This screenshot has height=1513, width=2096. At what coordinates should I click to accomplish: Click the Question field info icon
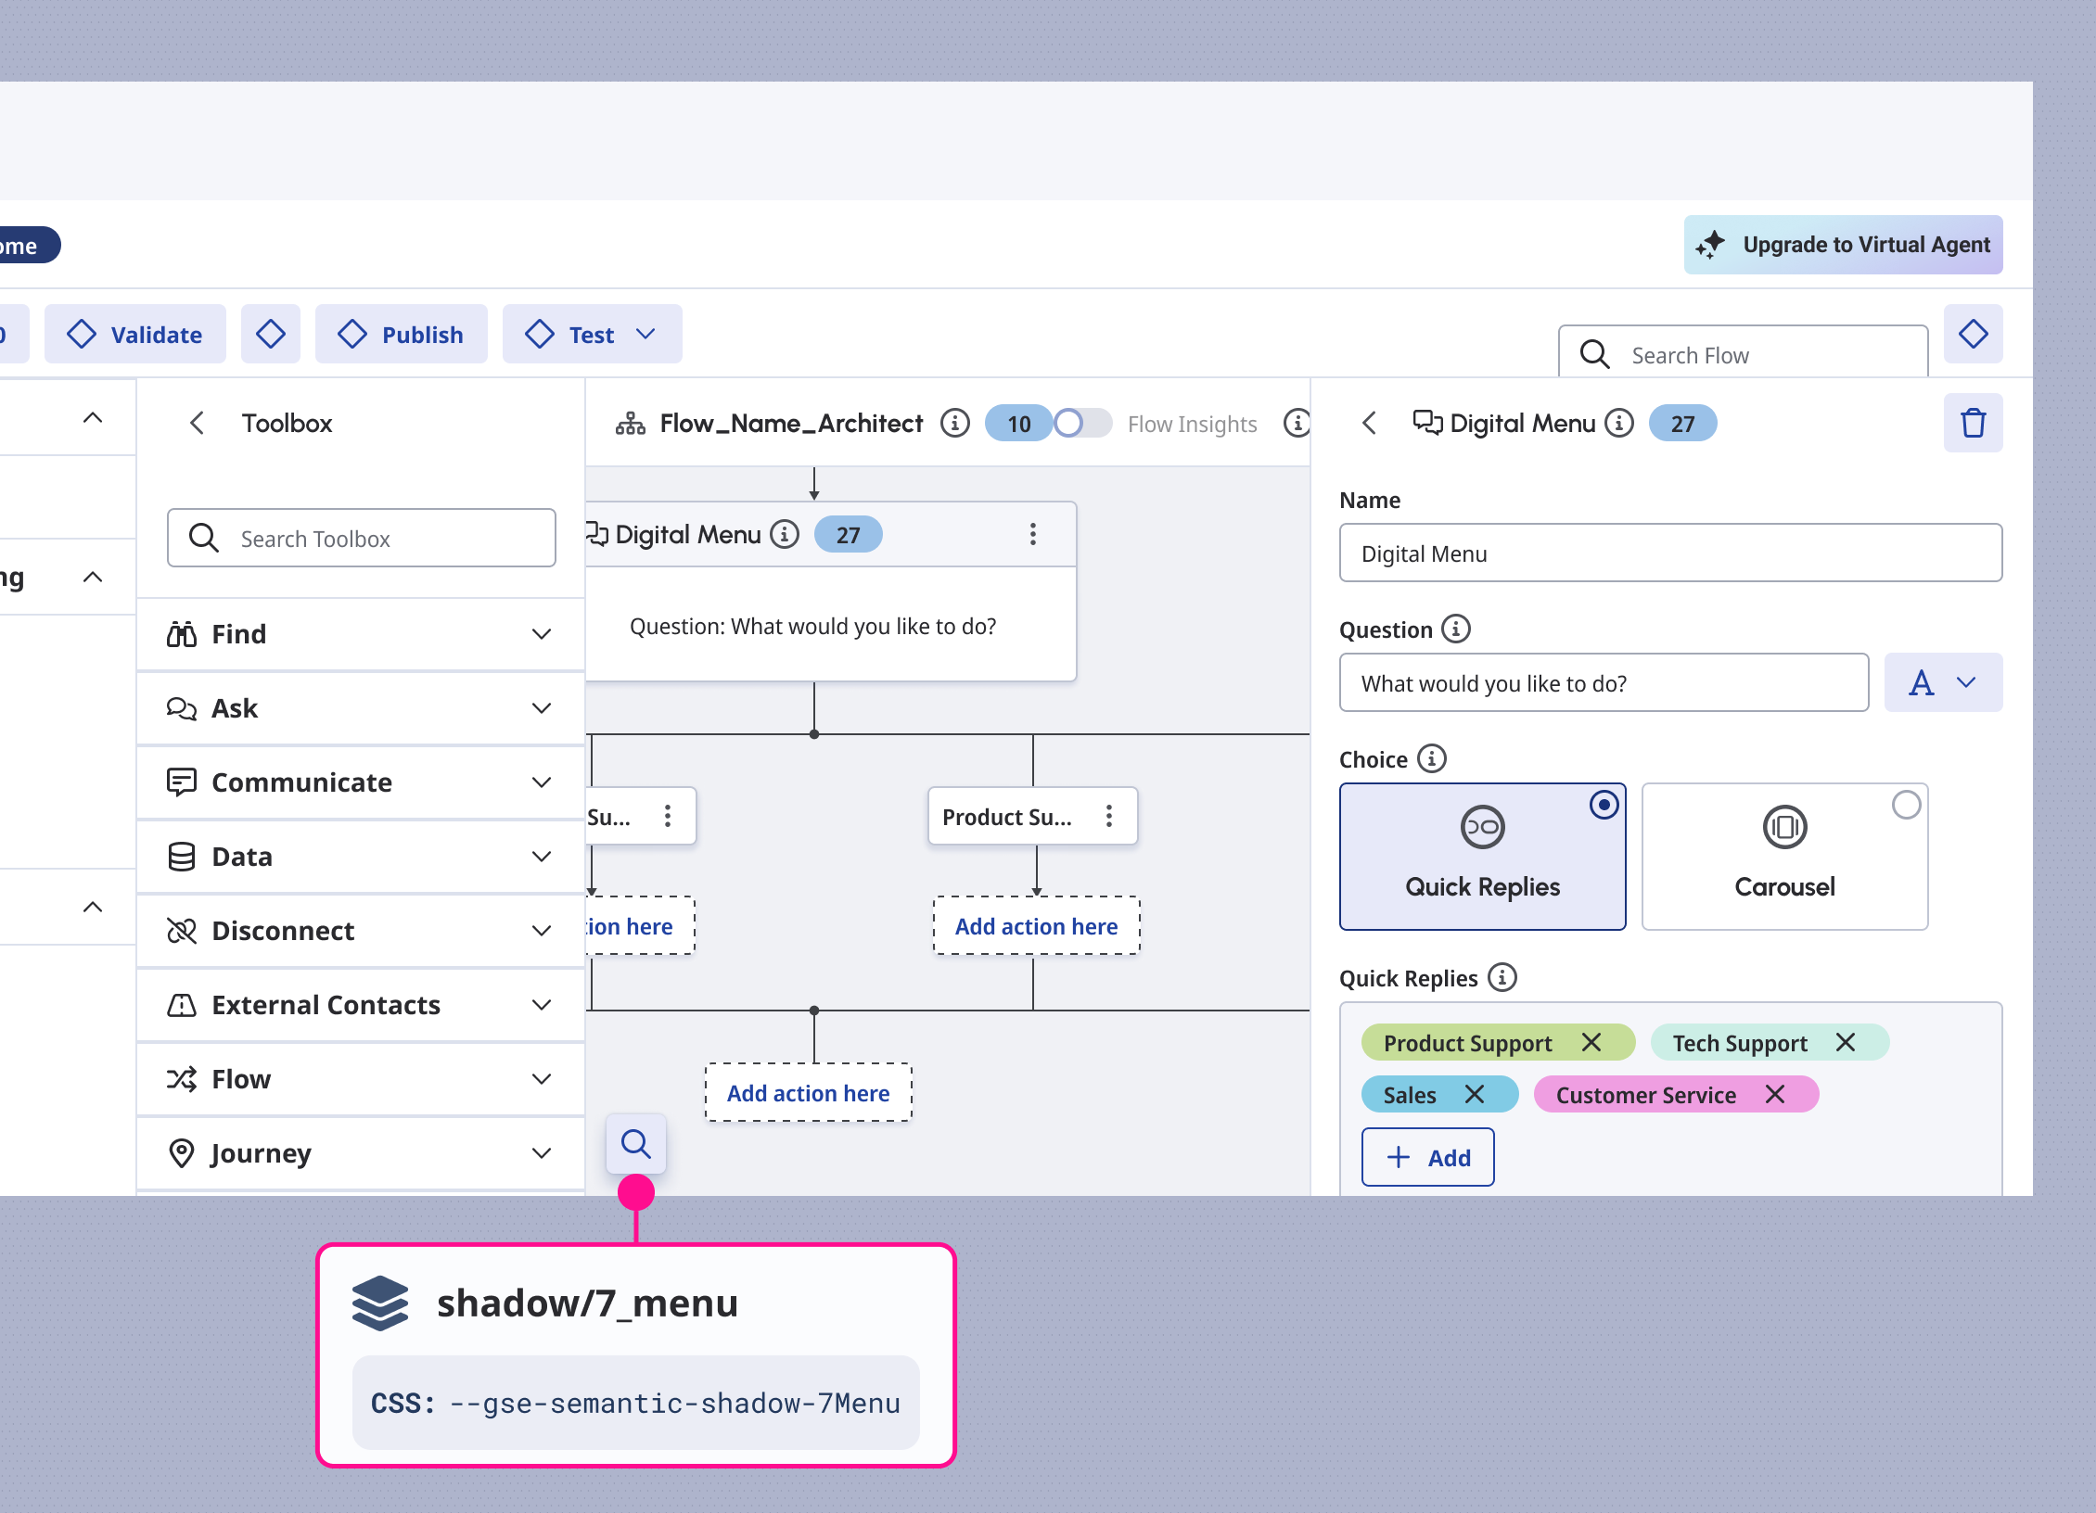(x=1455, y=629)
